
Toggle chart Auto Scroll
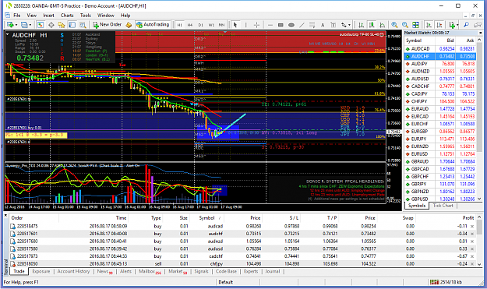click(429, 25)
